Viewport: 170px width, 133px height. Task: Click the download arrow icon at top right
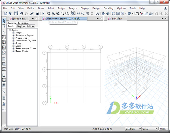pyautogui.click(x=165, y=8)
